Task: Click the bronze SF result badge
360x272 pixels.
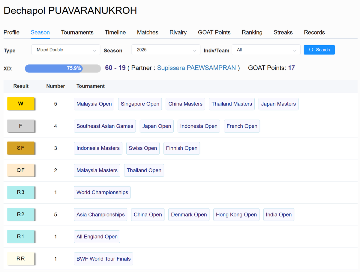Action: coord(21,148)
